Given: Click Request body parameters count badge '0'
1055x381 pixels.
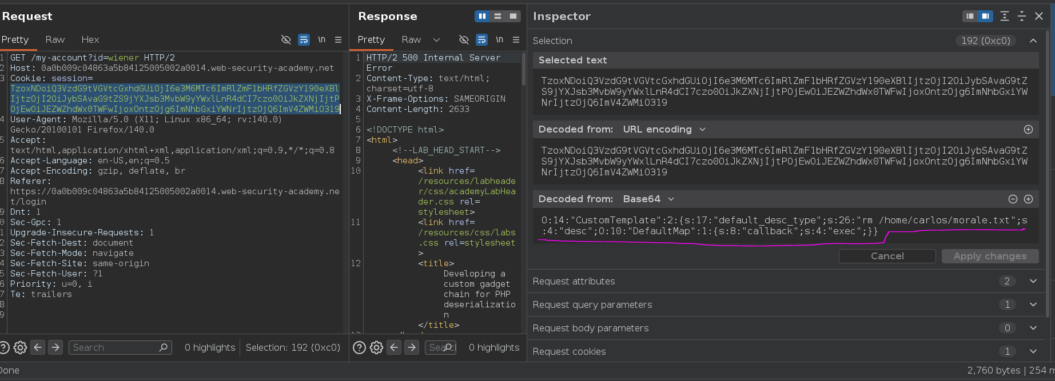Looking at the screenshot, I should (1007, 328).
